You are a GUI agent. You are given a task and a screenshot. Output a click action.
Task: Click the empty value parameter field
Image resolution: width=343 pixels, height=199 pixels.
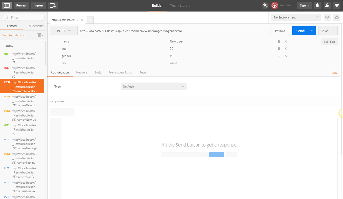(219, 63)
